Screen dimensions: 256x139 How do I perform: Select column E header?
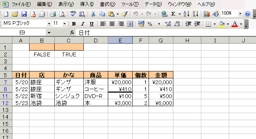(120, 40)
